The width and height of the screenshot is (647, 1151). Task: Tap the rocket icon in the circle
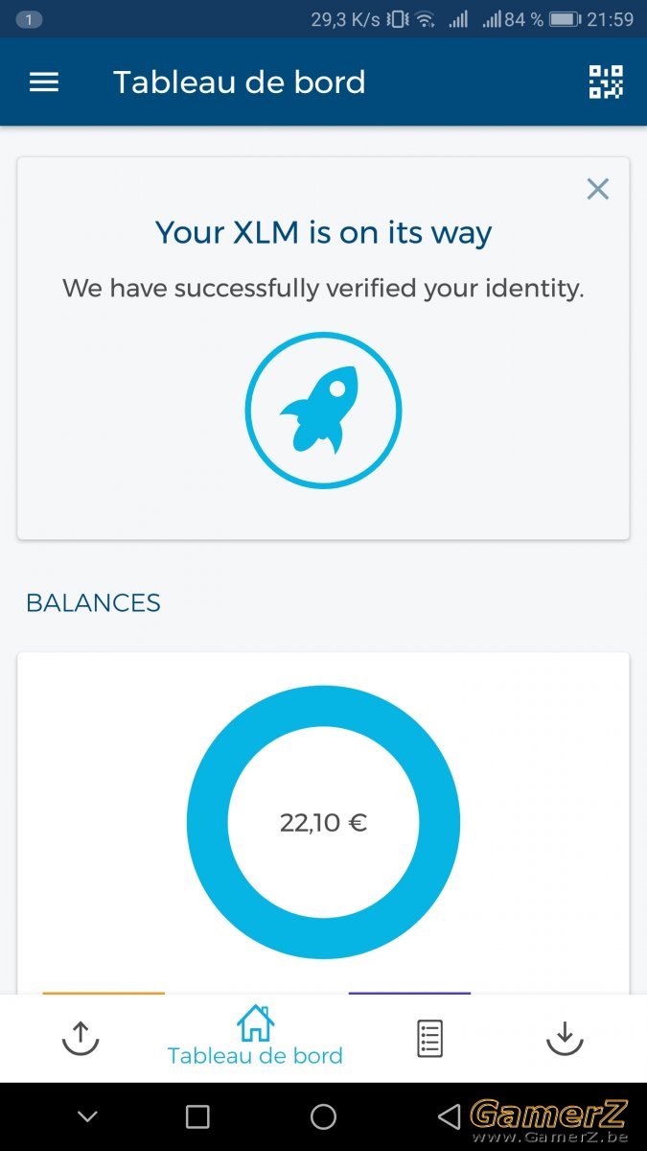pos(323,411)
